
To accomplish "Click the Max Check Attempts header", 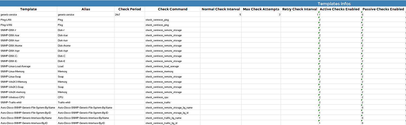I will click(261, 9).
